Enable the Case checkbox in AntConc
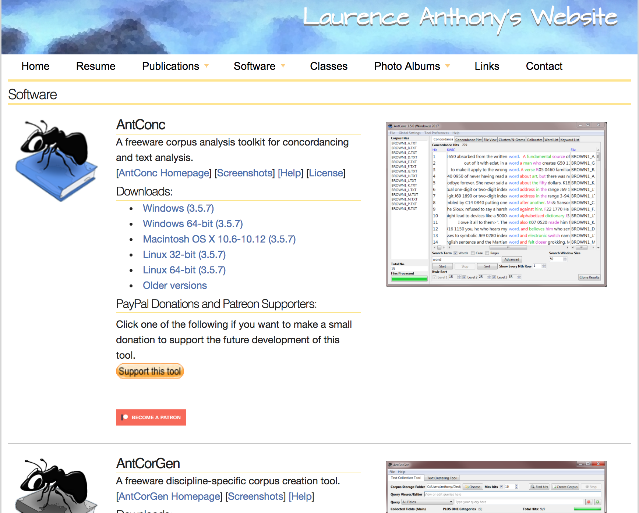The width and height of the screenshot is (639, 513). point(473,253)
